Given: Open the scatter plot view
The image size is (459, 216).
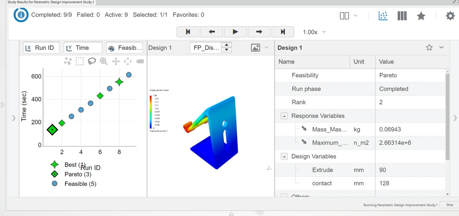Looking at the screenshot, I should [383, 16].
